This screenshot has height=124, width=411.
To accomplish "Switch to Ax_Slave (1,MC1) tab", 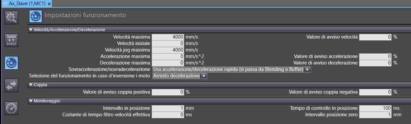I will (25, 4).
